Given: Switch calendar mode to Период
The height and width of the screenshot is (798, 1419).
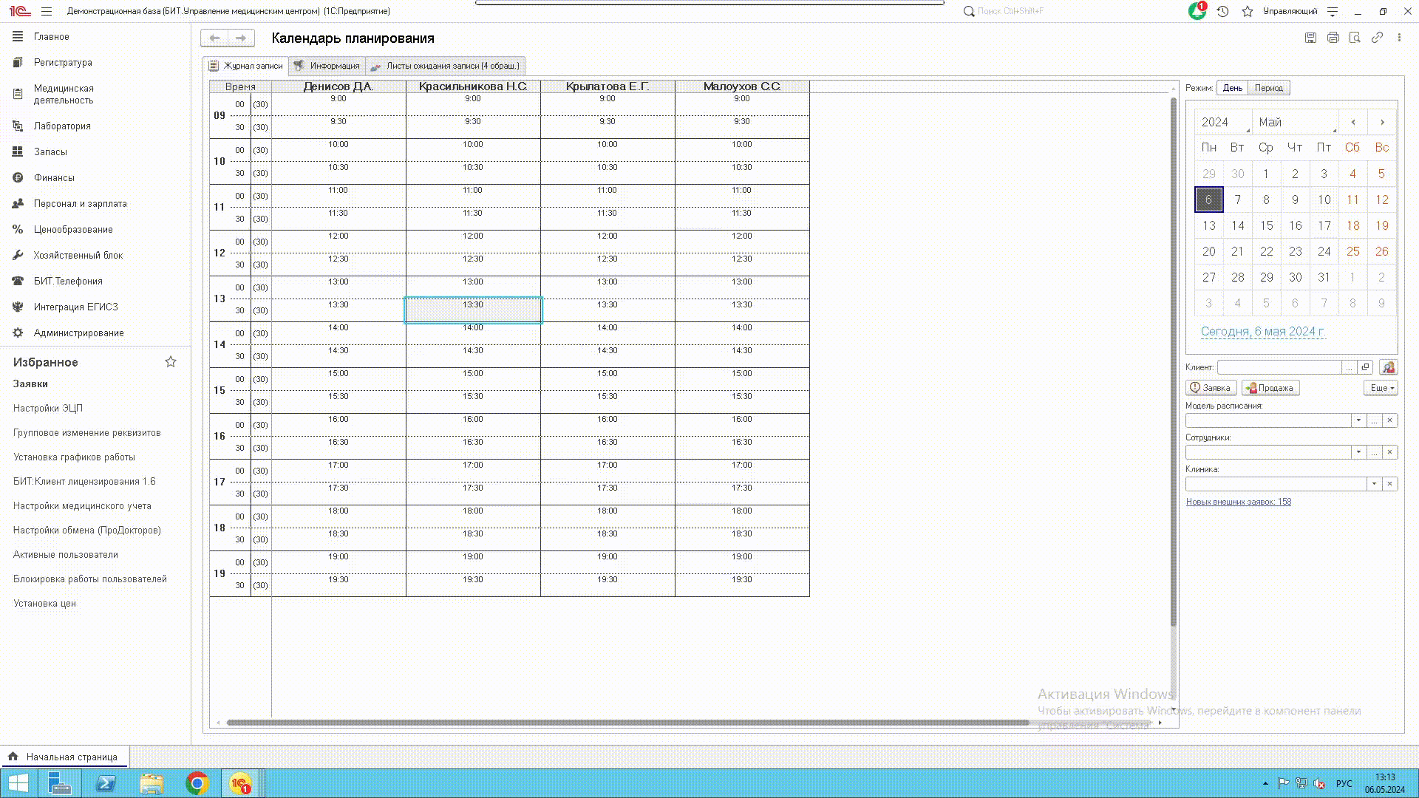Looking at the screenshot, I should tap(1268, 88).
